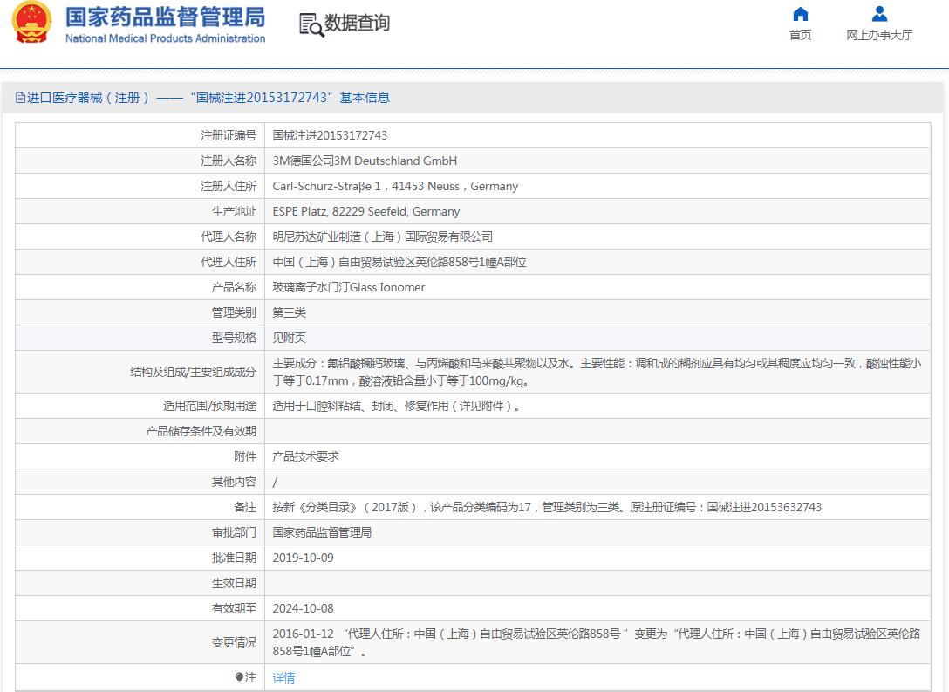The image size is (949, 692).
Task: Open the 详情 link
Action: pos(283,678)
